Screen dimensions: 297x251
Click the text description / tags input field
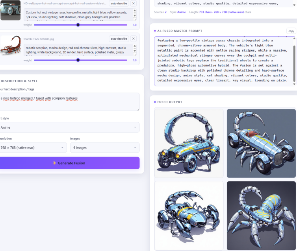69,102
